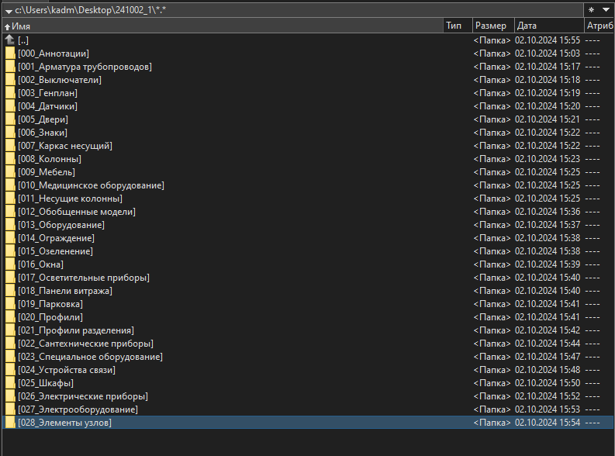Click the folder icon of 003_Генплан
The image size is (615, 456).
(x=10, y=93)
